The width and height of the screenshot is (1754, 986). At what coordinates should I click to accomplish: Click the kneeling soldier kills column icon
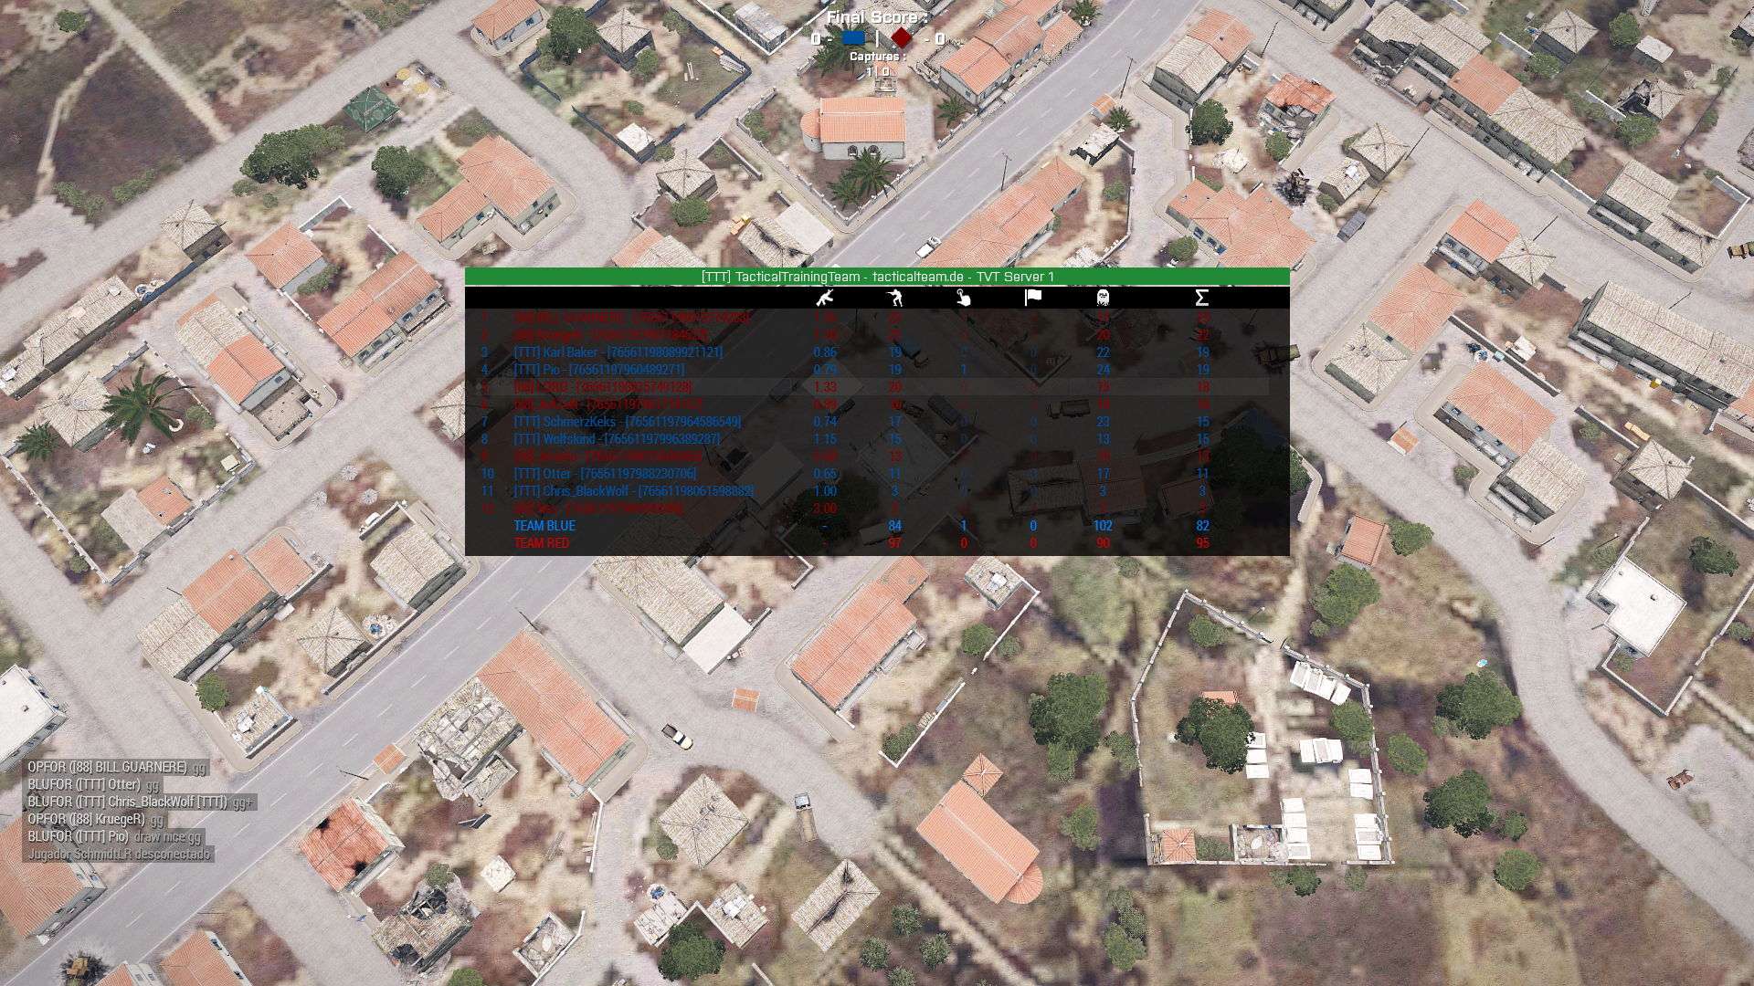(x=894, y=298)
